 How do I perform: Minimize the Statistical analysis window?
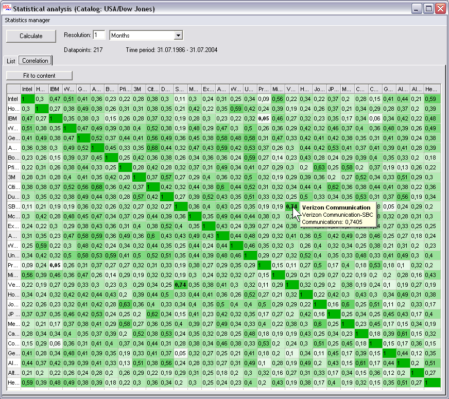[417, 9]
